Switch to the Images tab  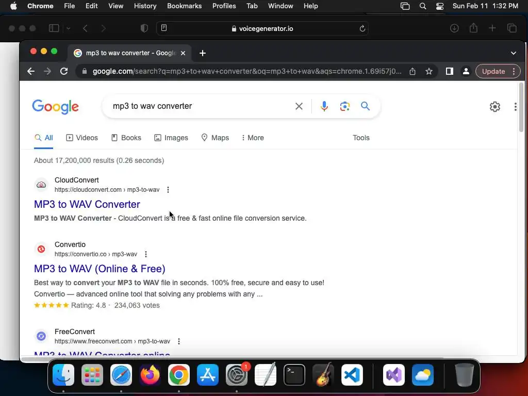(171, 138)
